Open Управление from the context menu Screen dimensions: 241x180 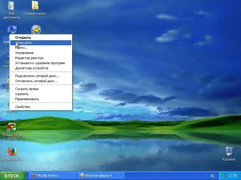41,53
